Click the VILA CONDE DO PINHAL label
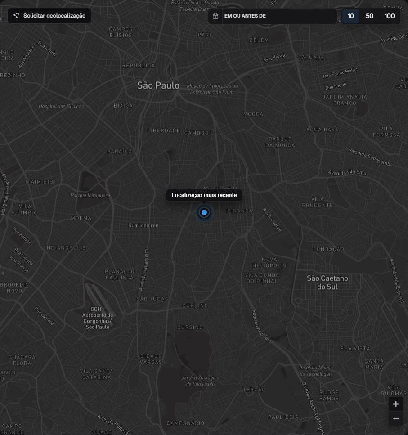Viewport: 408px width, 435px height. coord(262,278)
